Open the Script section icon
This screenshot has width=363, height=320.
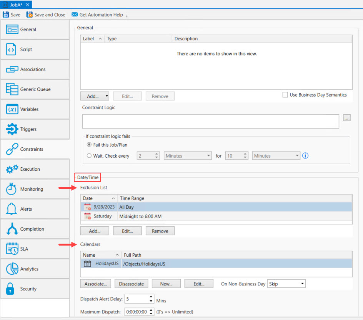pyautogui.click(x=12, y=49)
